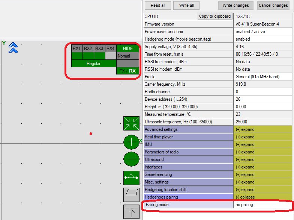Expand the Ultrasound section
The image size is (294, 220).
[263, 159]
